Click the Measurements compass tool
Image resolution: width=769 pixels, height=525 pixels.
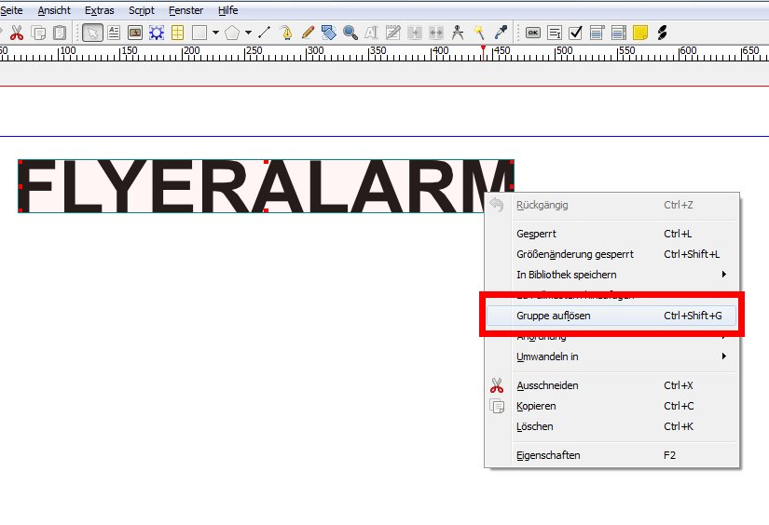[457, 33]
